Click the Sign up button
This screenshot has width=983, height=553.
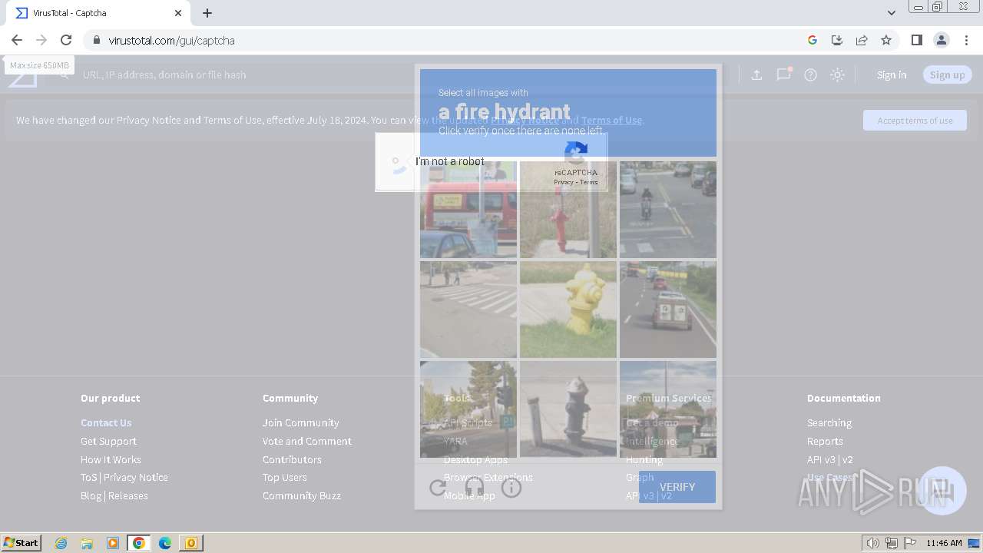pyautogui.click(x=947, y=75)
